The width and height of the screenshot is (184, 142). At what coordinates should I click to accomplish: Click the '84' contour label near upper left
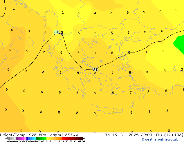click(x=56, y=32)
